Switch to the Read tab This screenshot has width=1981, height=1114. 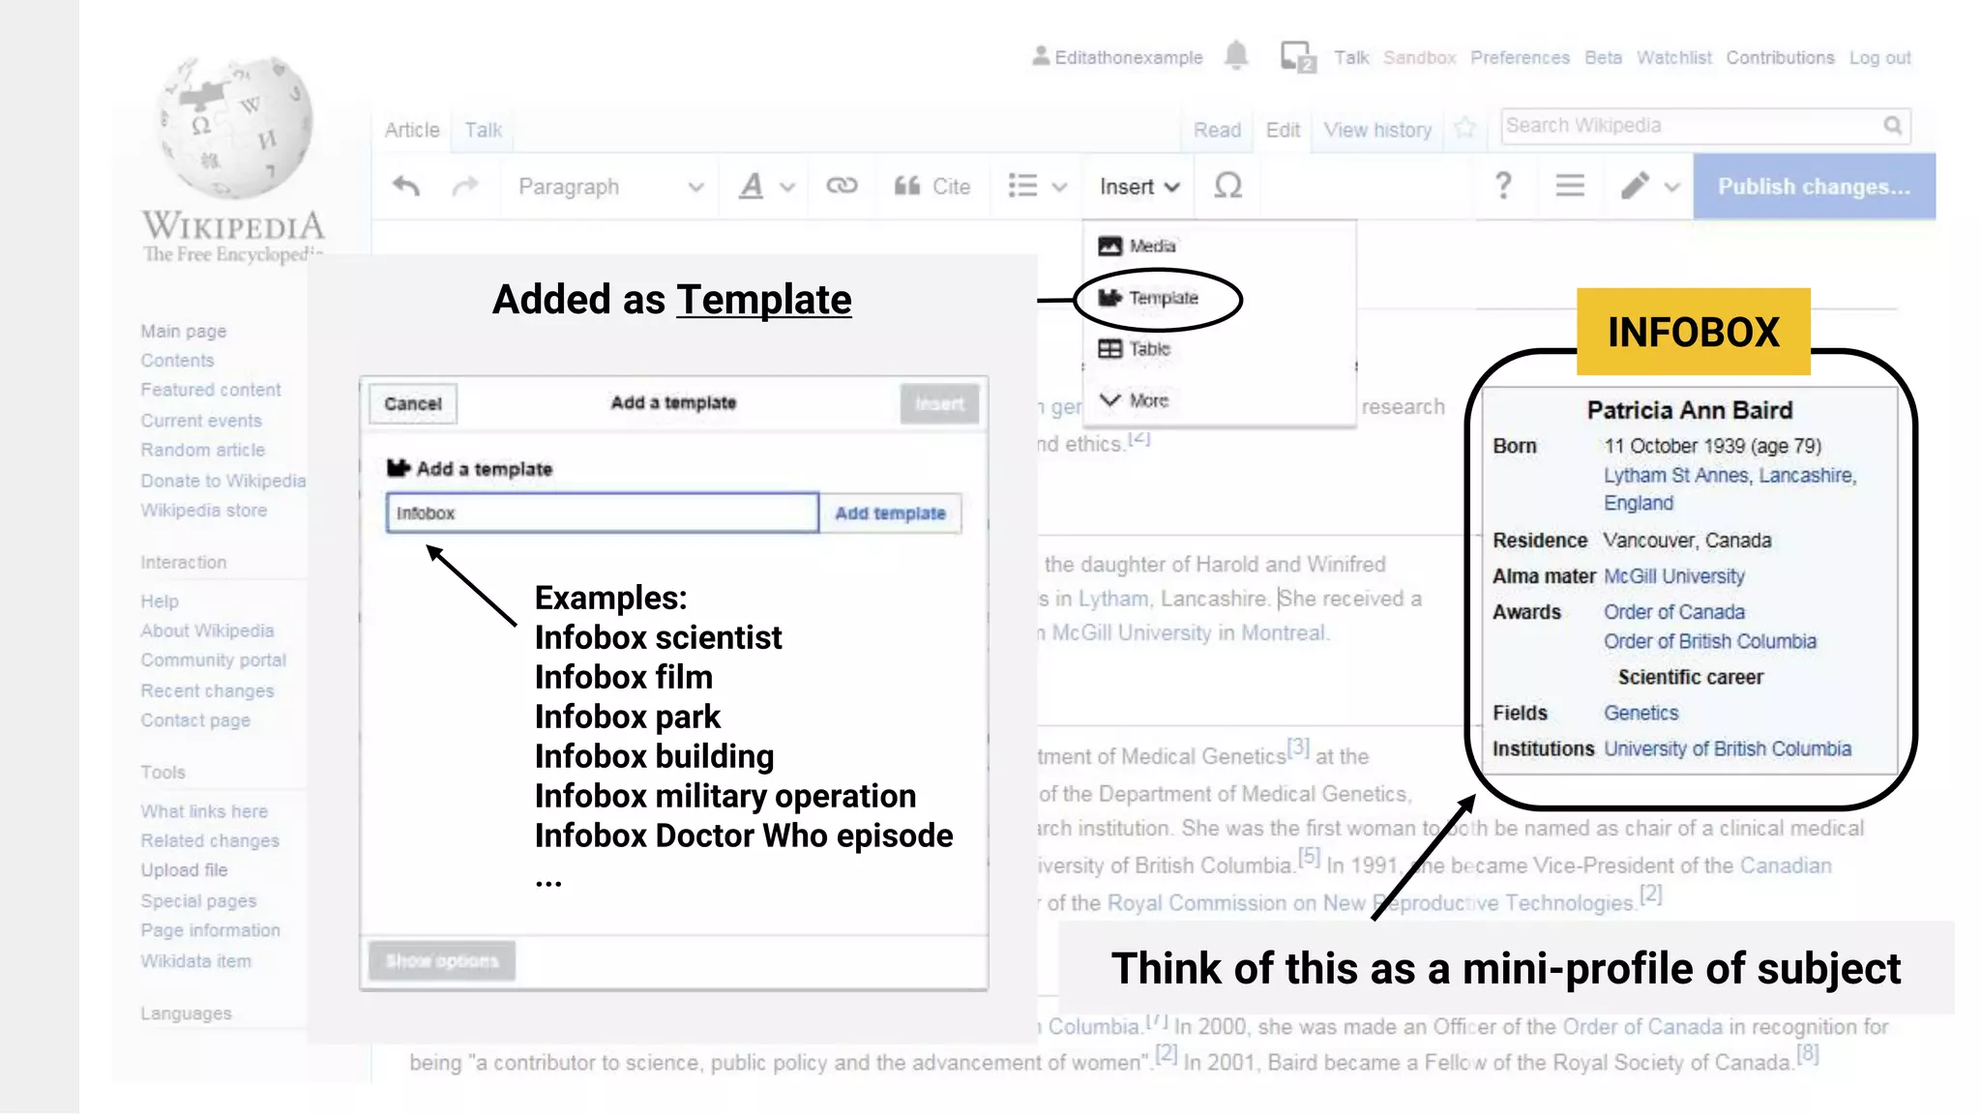tap(1217, 130)
